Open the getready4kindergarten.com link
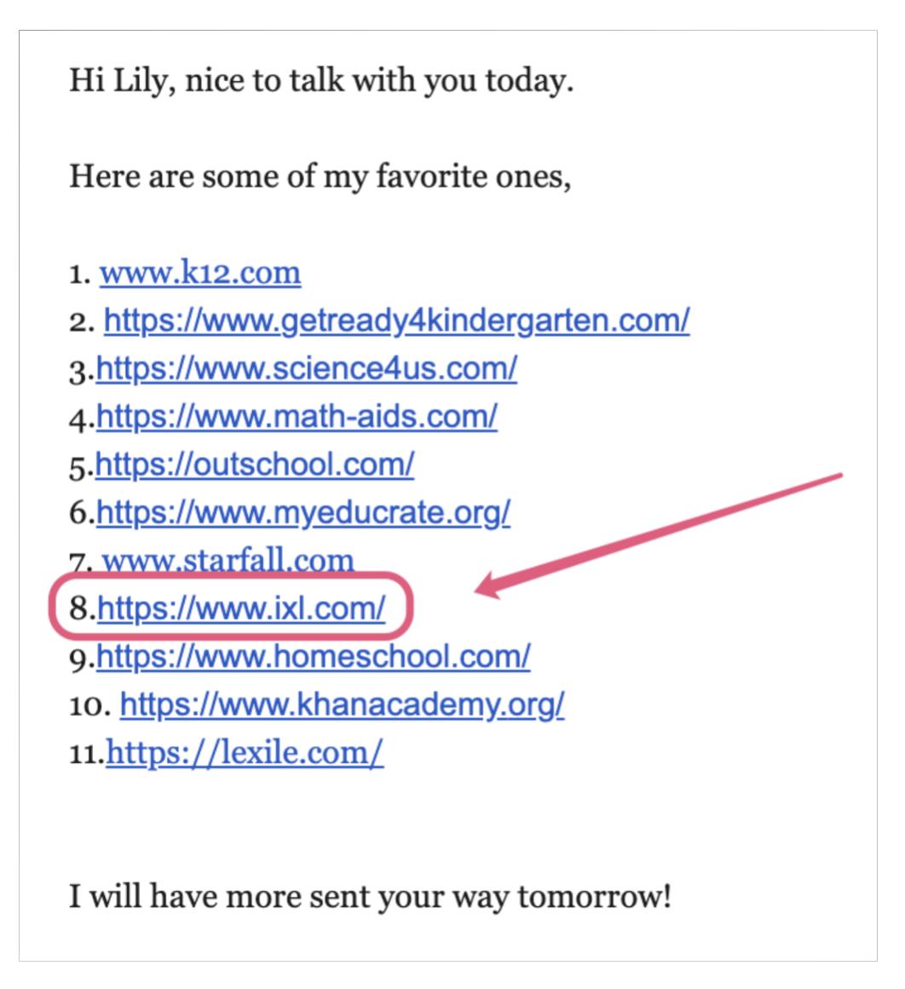The height and width of the screenshot is (989, 905). 396,321
